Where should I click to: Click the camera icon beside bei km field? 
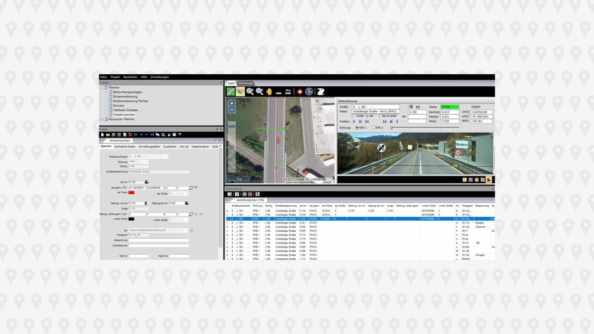(x=147, y=182)
